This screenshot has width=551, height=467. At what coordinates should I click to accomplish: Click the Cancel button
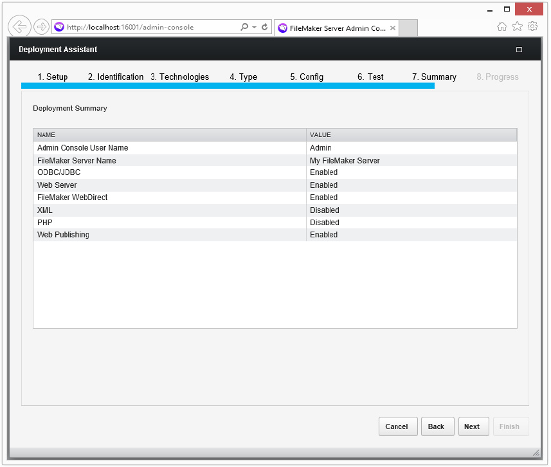pyautogui.click(x=398, y=426)
